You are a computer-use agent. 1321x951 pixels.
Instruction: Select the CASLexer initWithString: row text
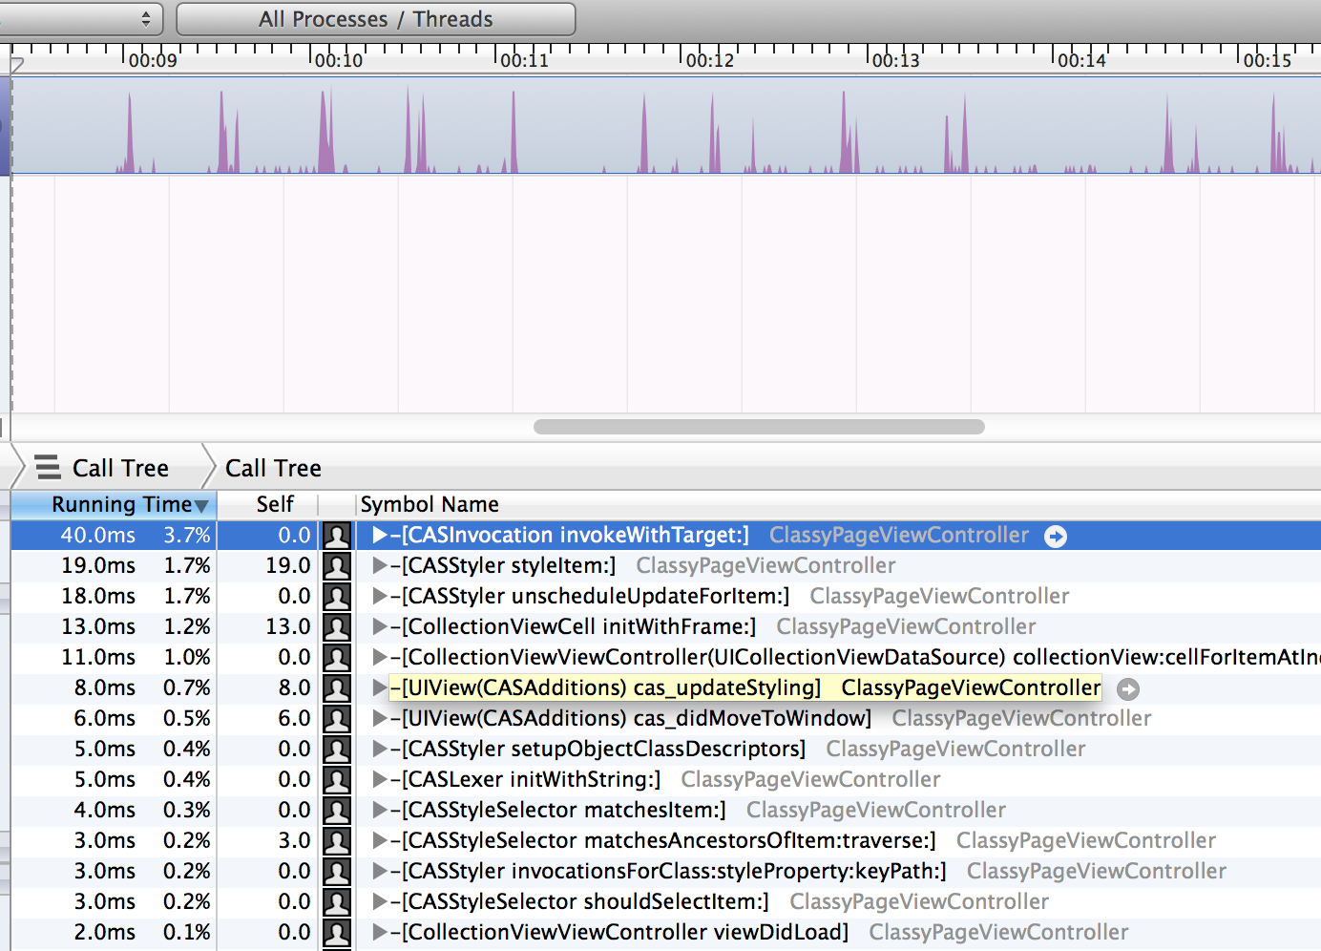pos(525,779)
